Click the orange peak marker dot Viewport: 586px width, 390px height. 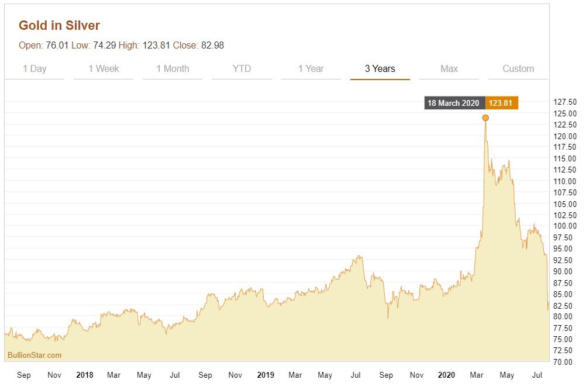[x=485, y=118]
